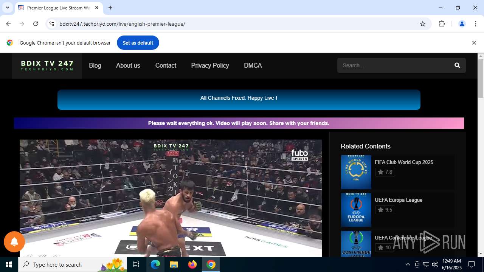Open the Contact page
Image resolution: width=484 pixels, height=272 pixels.
click(x=166, y=65)
